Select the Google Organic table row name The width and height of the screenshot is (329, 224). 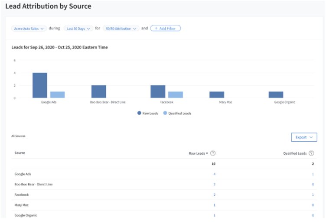point(26,215)
